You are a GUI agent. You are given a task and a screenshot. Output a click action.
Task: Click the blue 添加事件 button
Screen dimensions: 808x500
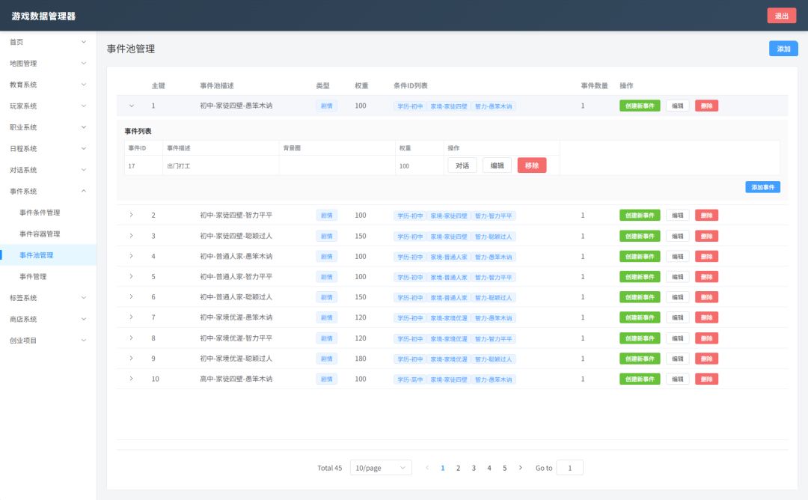(762, 187)
